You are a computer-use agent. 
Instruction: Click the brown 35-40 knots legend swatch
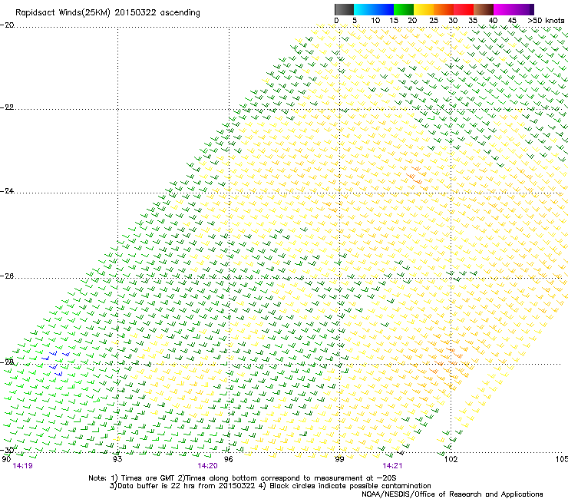(484, 9)
